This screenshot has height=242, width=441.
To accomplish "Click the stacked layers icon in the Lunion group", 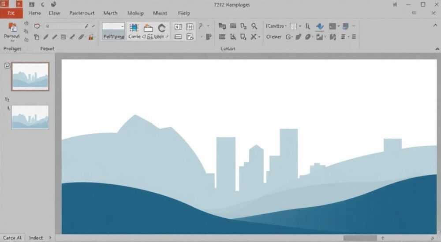I will (222, 26).
